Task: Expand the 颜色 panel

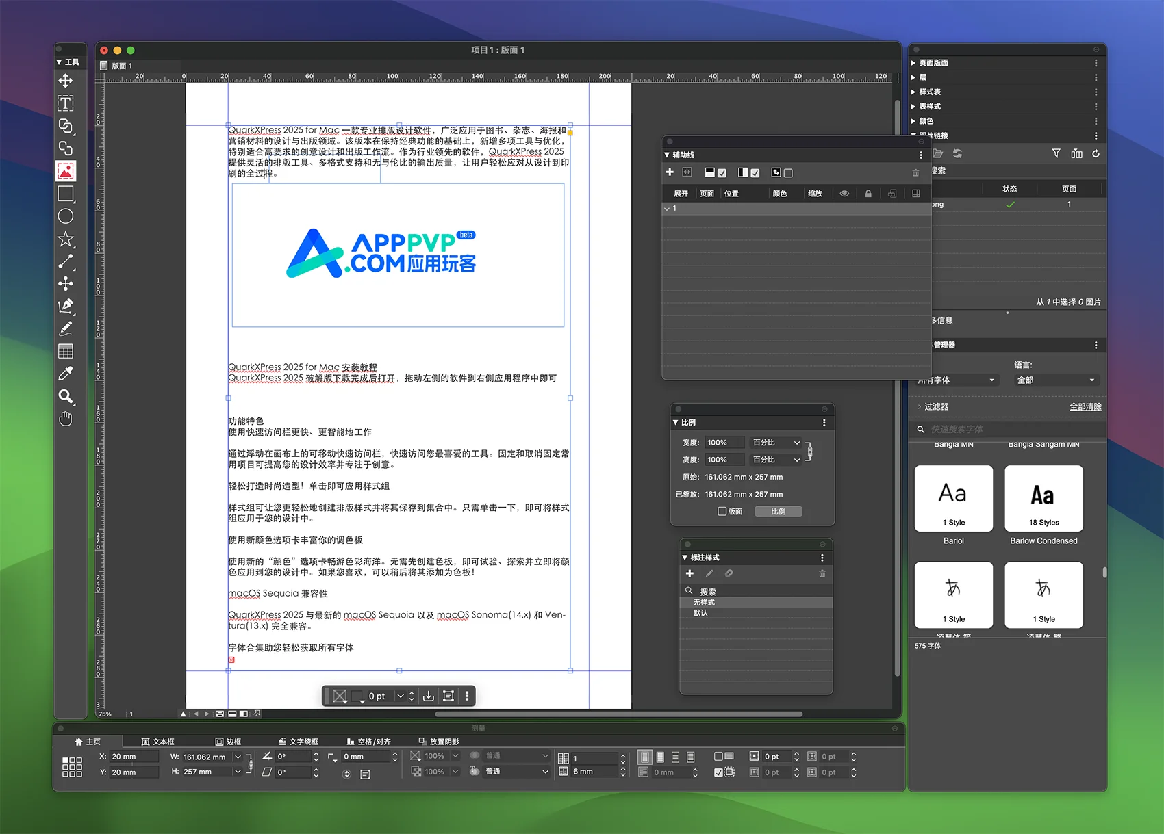Action: point(913,121)
